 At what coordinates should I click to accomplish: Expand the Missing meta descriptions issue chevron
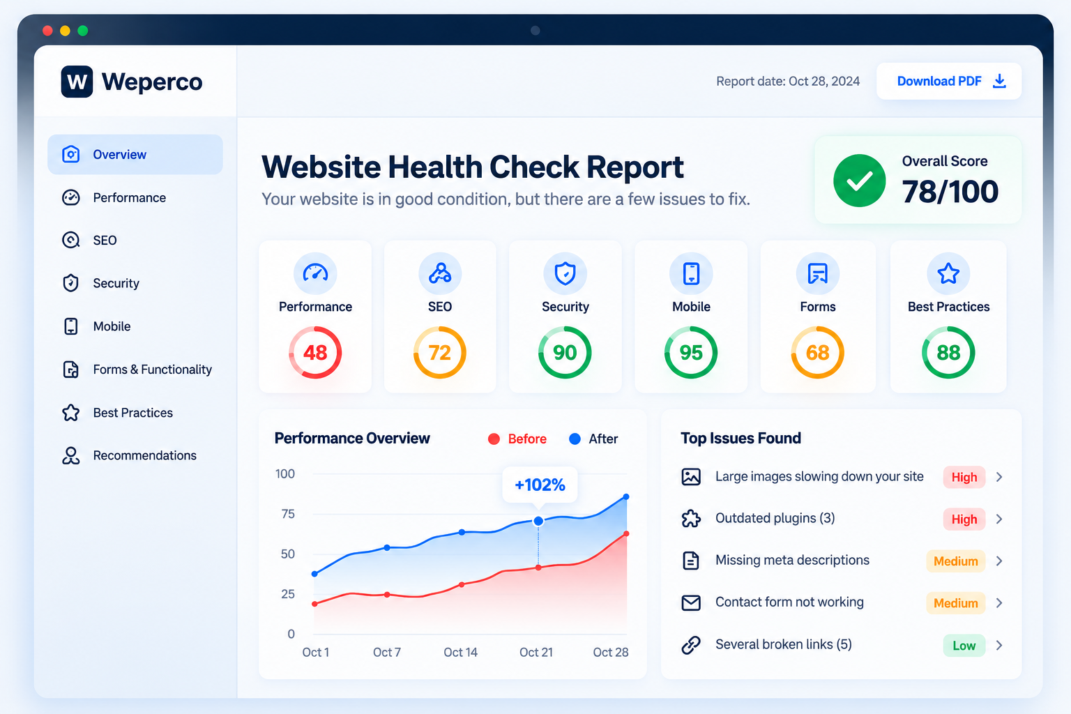[999, 561]
